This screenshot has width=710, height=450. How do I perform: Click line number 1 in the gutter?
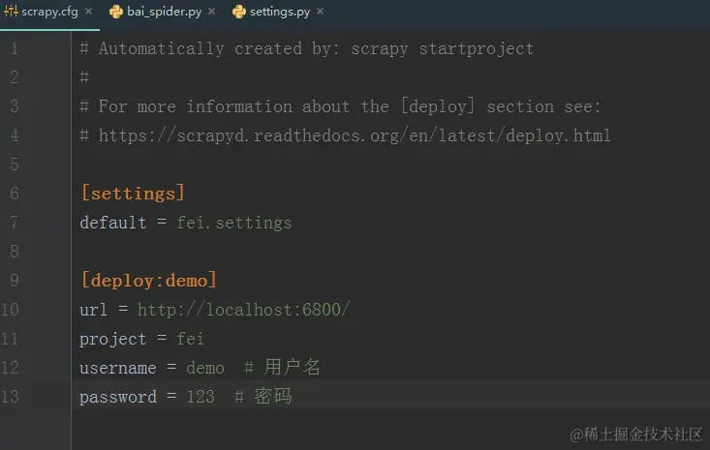click(14, 48)
